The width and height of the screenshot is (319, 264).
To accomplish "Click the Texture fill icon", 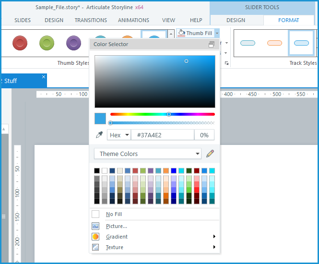I will [95, 247].
